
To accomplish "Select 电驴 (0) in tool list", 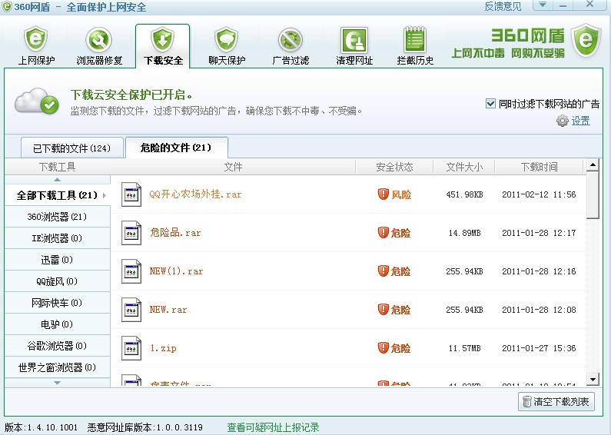I will click(58, 324).
